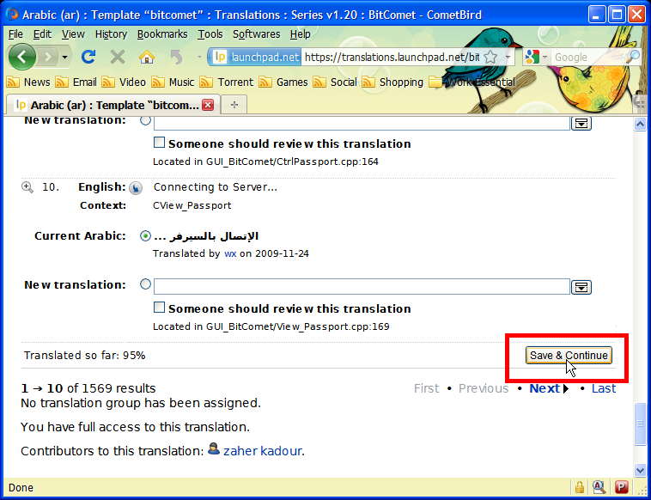Click the Save & Continue button

(569, 356)
